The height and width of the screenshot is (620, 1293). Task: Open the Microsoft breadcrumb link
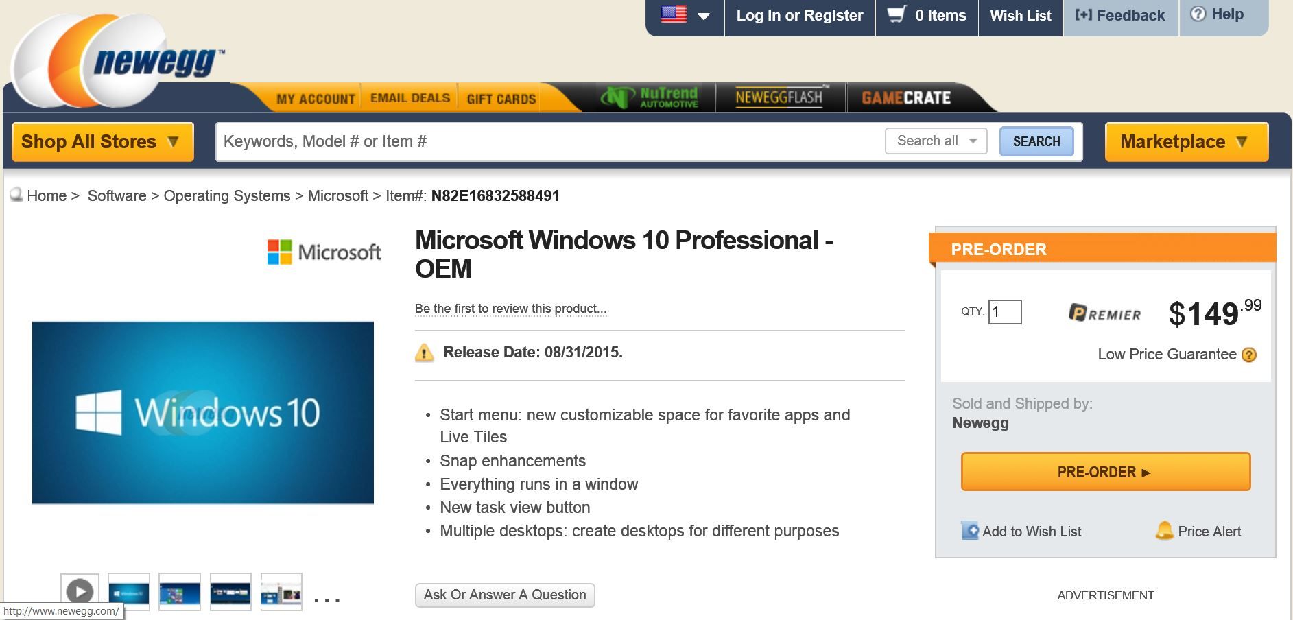338,196
